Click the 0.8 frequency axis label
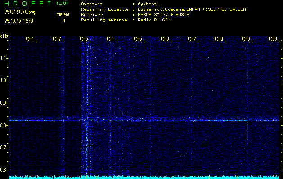 [x=4, y=125]
